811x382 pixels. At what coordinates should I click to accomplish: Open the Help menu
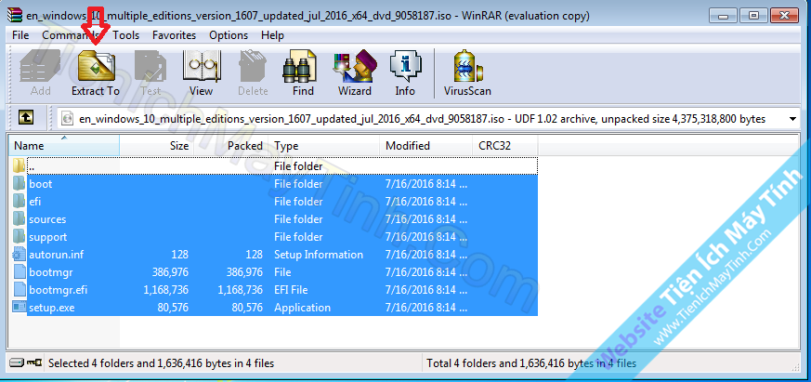[x=272, y=35]
